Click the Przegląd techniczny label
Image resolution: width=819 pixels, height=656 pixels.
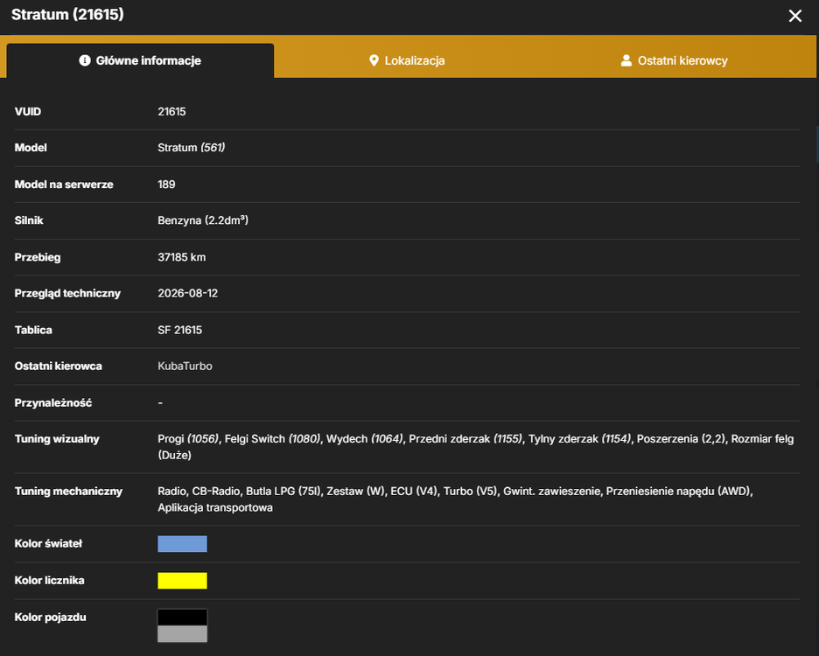67,294
